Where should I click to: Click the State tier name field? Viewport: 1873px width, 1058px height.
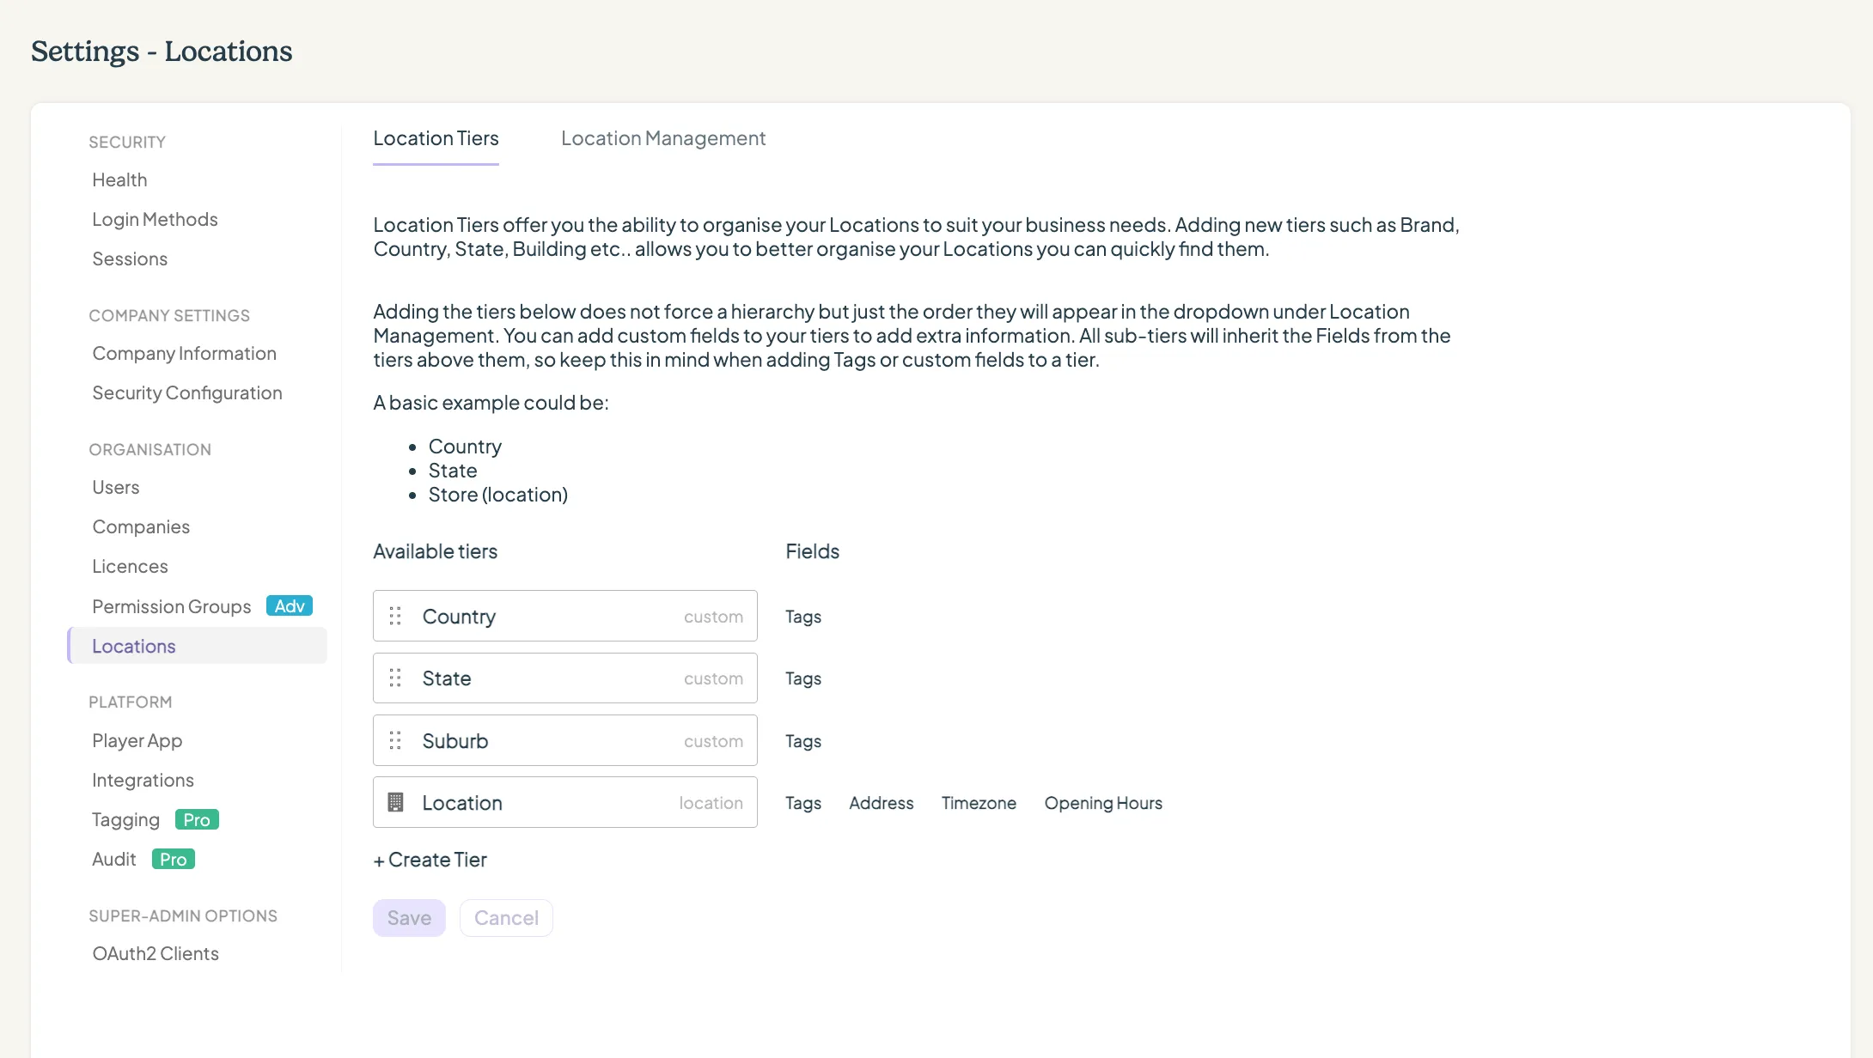(565, 678)
